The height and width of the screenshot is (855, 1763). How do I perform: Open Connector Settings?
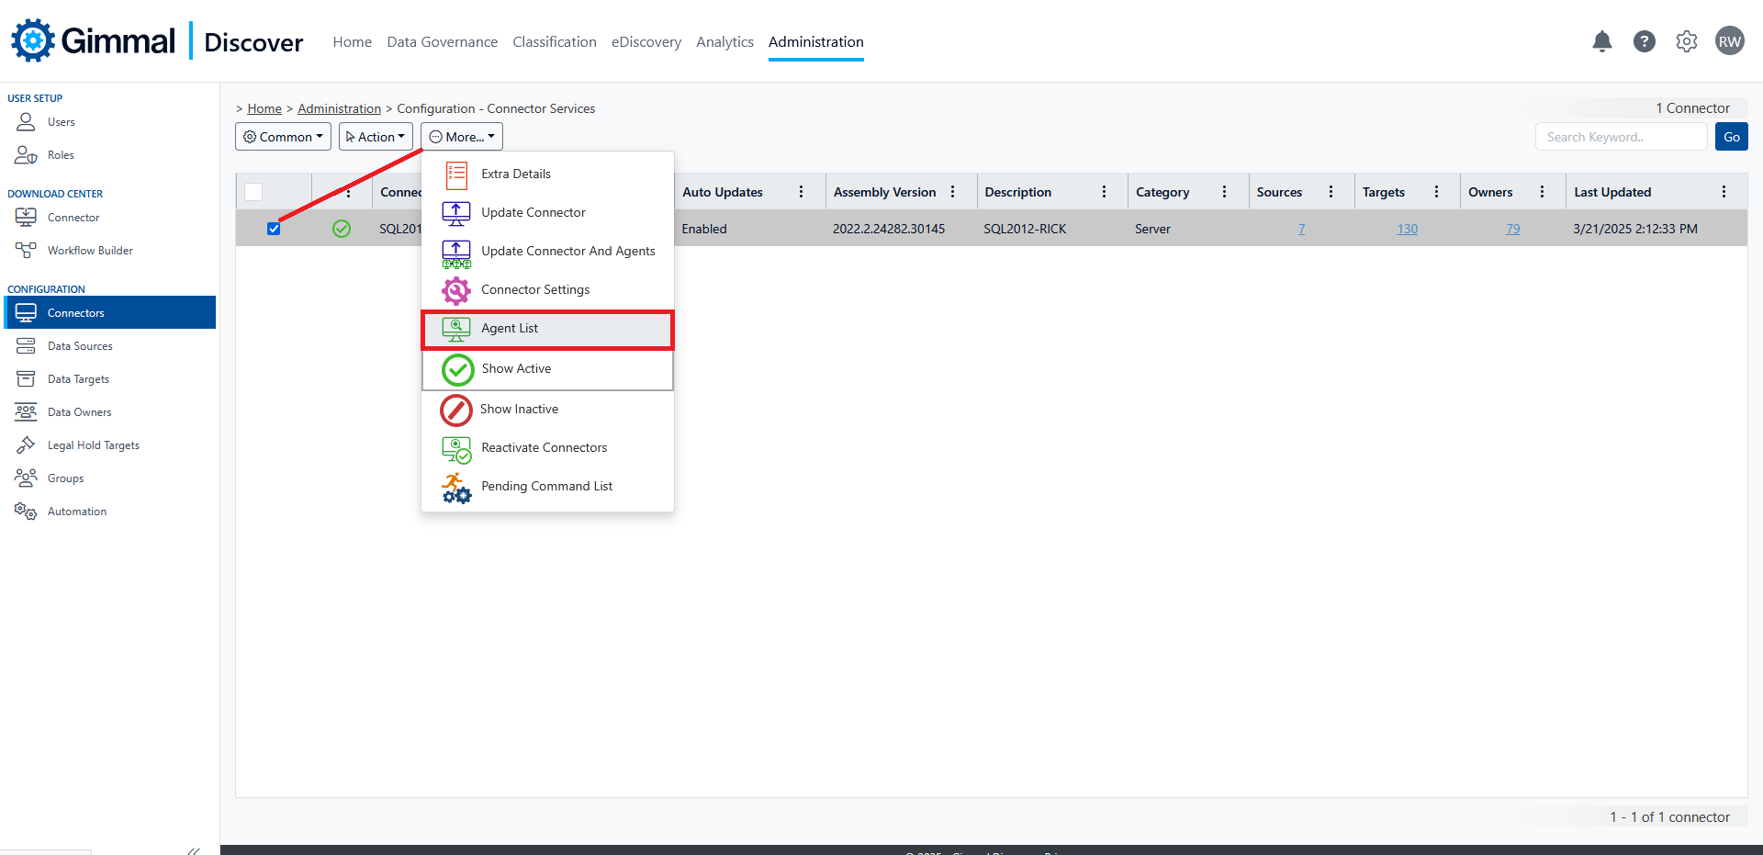coord(536,289)
